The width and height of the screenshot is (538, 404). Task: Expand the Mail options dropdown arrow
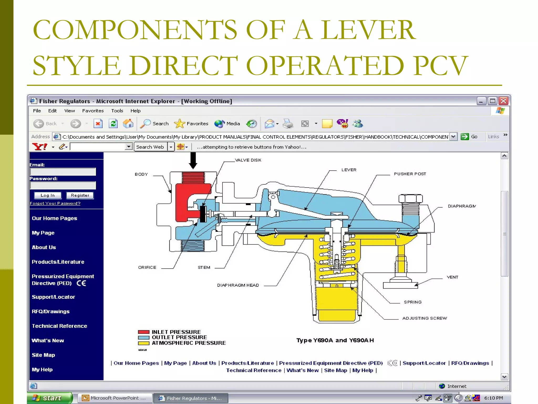[x=277, y=124]
